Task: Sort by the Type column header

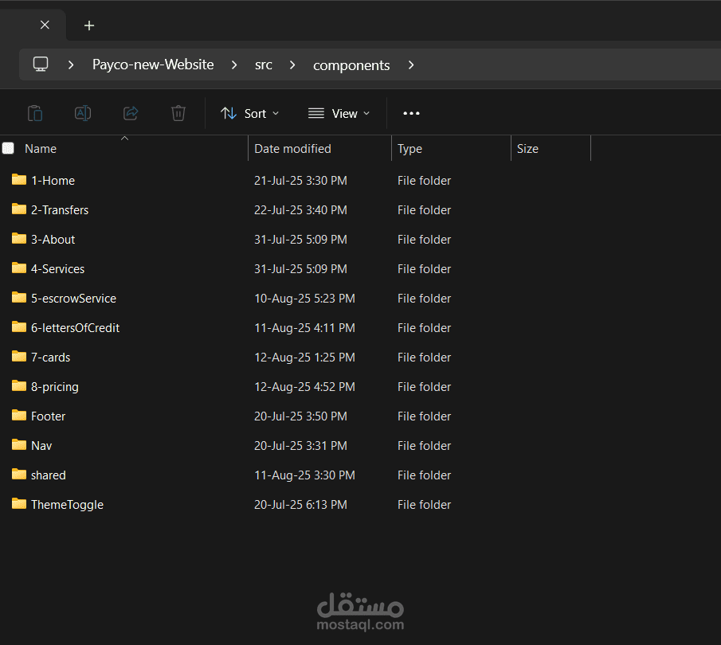Action: [409, 148]
